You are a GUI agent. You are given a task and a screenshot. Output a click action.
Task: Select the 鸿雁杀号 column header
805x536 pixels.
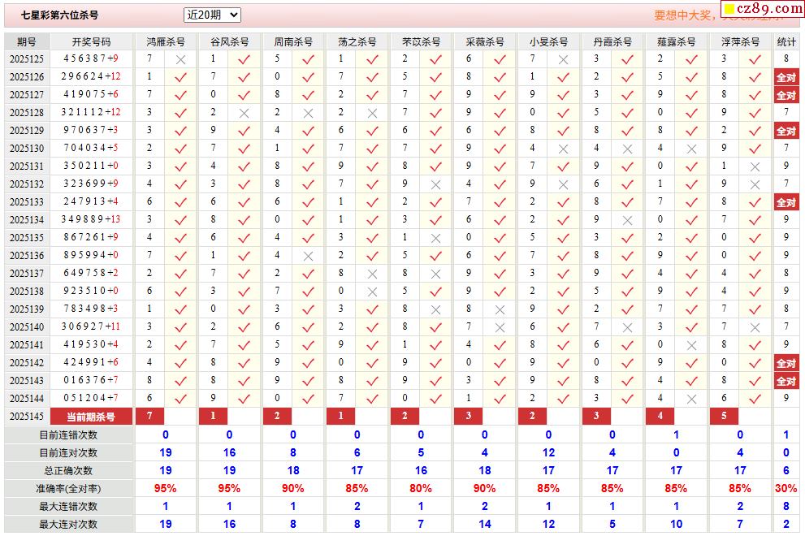pyautogui.click(x=166, y=42)
